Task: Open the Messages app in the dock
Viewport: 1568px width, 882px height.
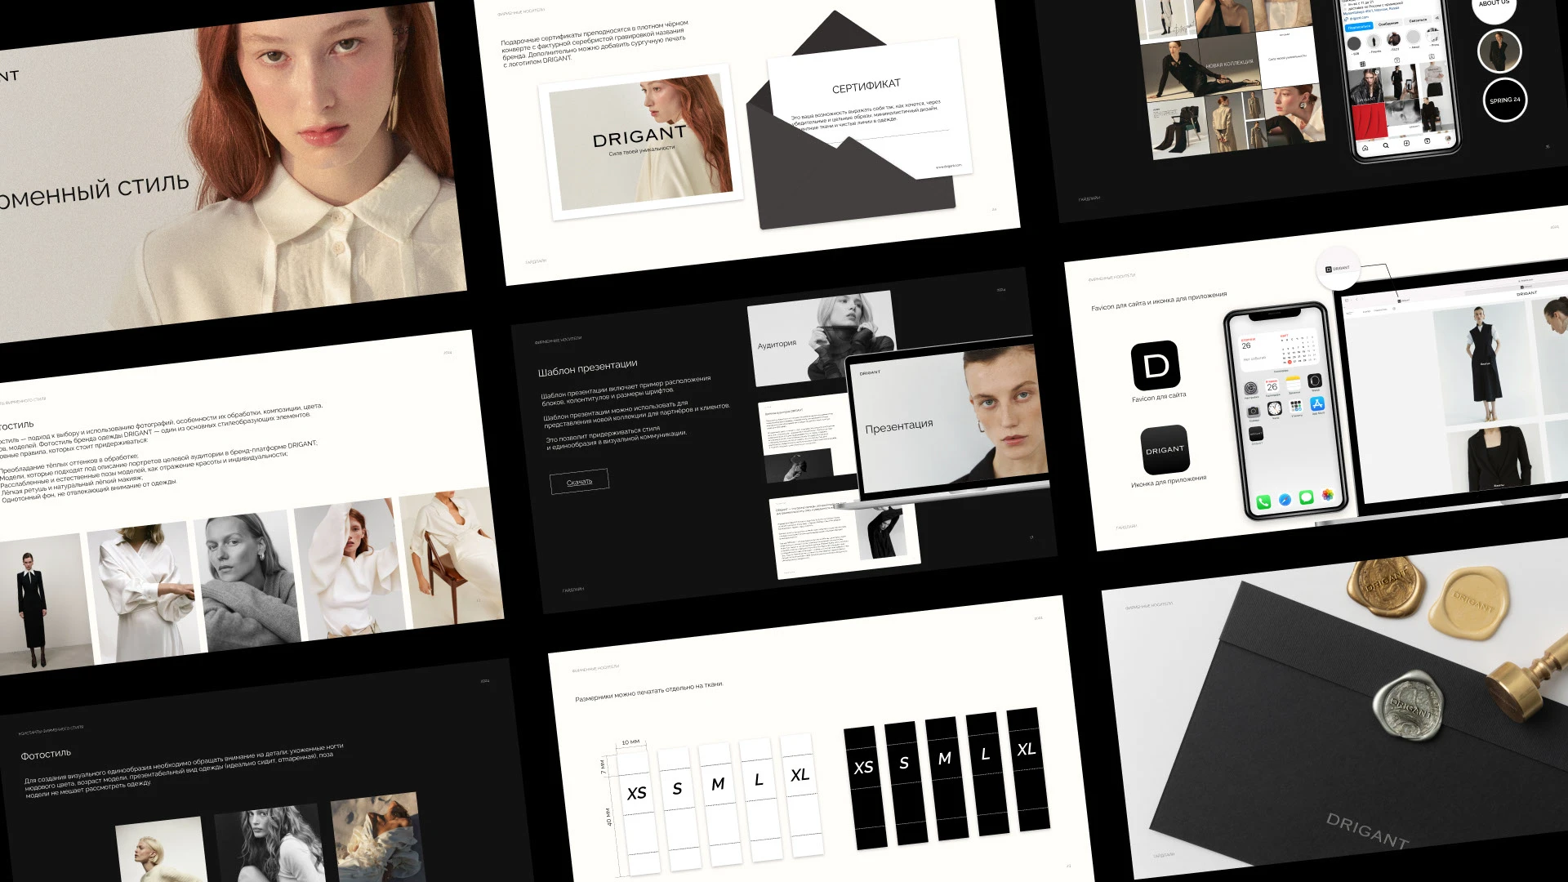Action: coord(1306,497)
